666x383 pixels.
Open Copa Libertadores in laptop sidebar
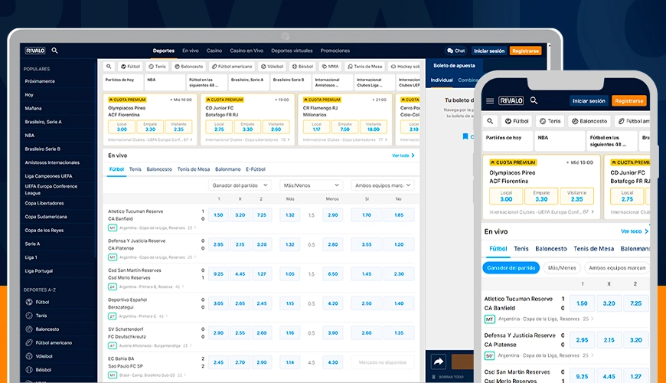pyautogui.click(x=44, y=203)
